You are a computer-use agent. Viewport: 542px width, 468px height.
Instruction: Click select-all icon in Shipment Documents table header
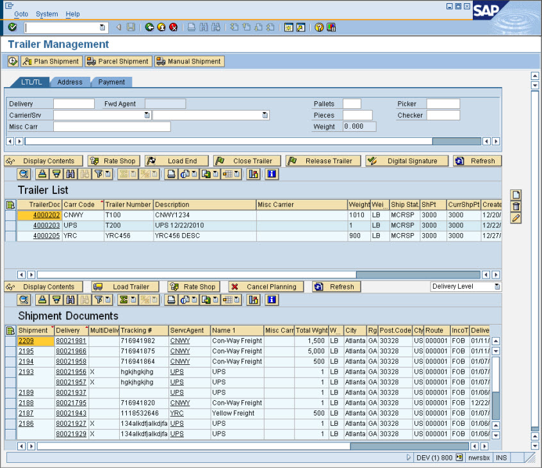pyautogui.click(x=10, y=330)
